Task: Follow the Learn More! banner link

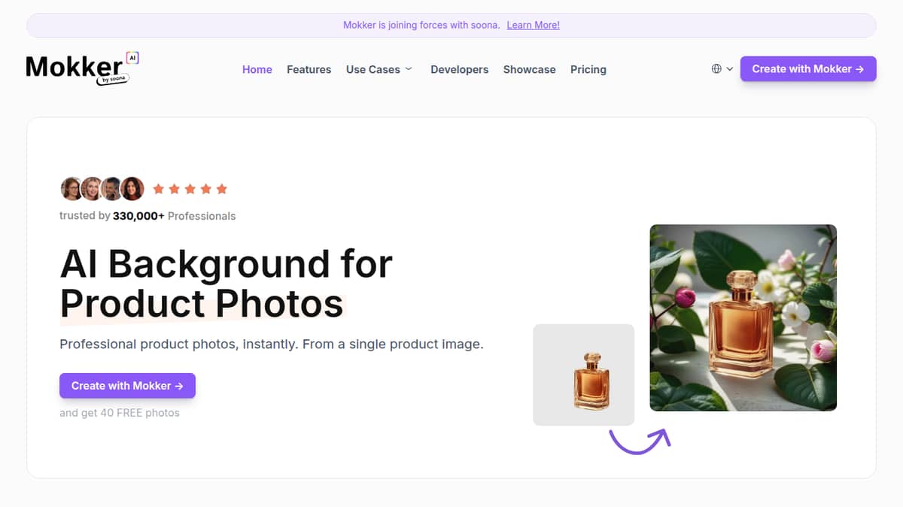Action: pyautogui.click(x=533, y=25)
